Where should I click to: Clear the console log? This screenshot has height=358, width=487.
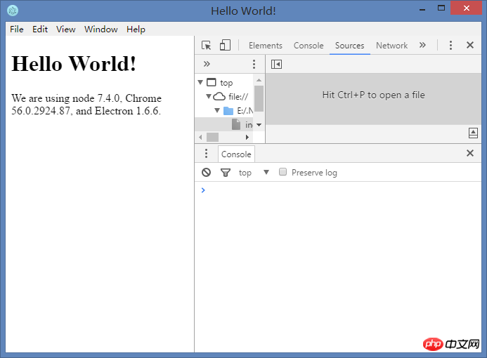click(206, 172)
